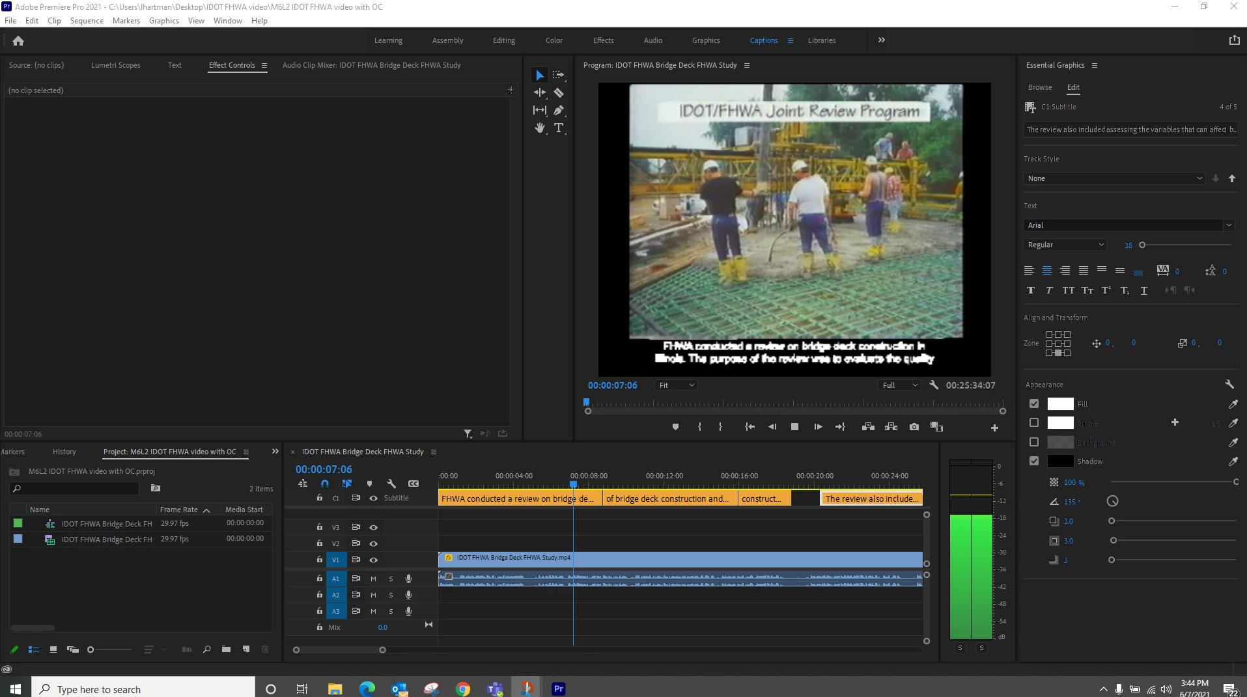Screen dimensions: 1247x697
Task: Open the Regular font style dropdown
Action: (x=1065, y=245)
